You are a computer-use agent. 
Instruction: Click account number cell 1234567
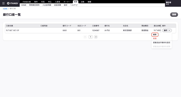coord(96,30)
